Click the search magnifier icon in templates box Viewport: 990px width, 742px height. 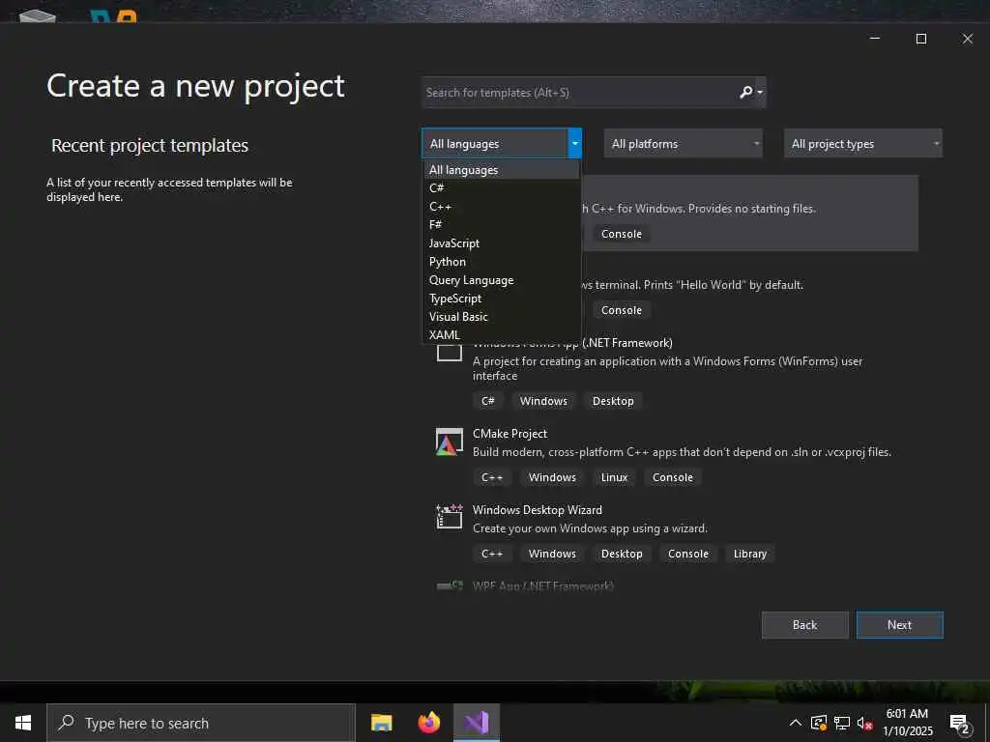click(745, 92)
